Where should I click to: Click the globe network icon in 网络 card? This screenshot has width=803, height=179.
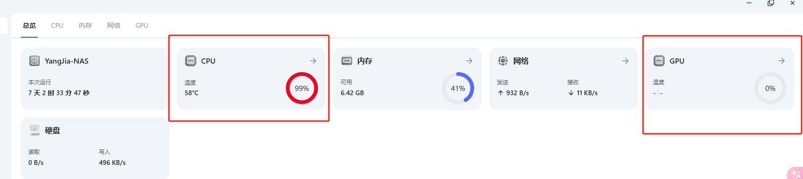(x=503, y=61)
